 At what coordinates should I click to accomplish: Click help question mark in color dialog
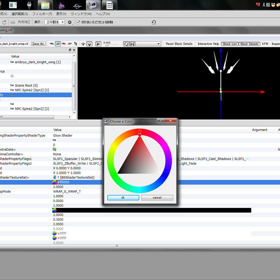tap(160, 120)
